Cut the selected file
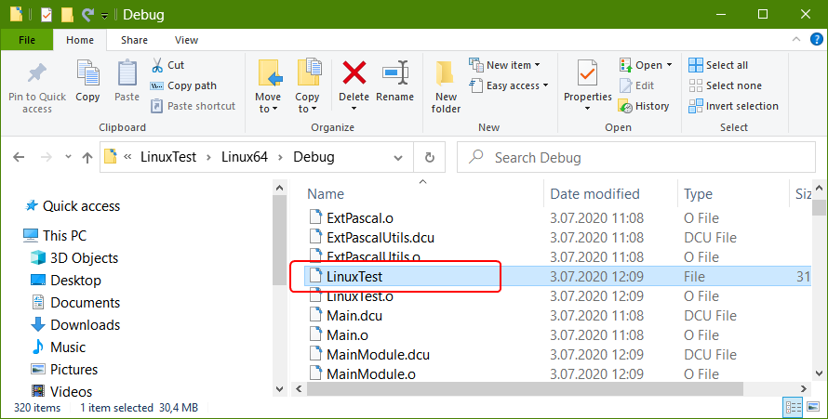 click(x=167, y=65)
